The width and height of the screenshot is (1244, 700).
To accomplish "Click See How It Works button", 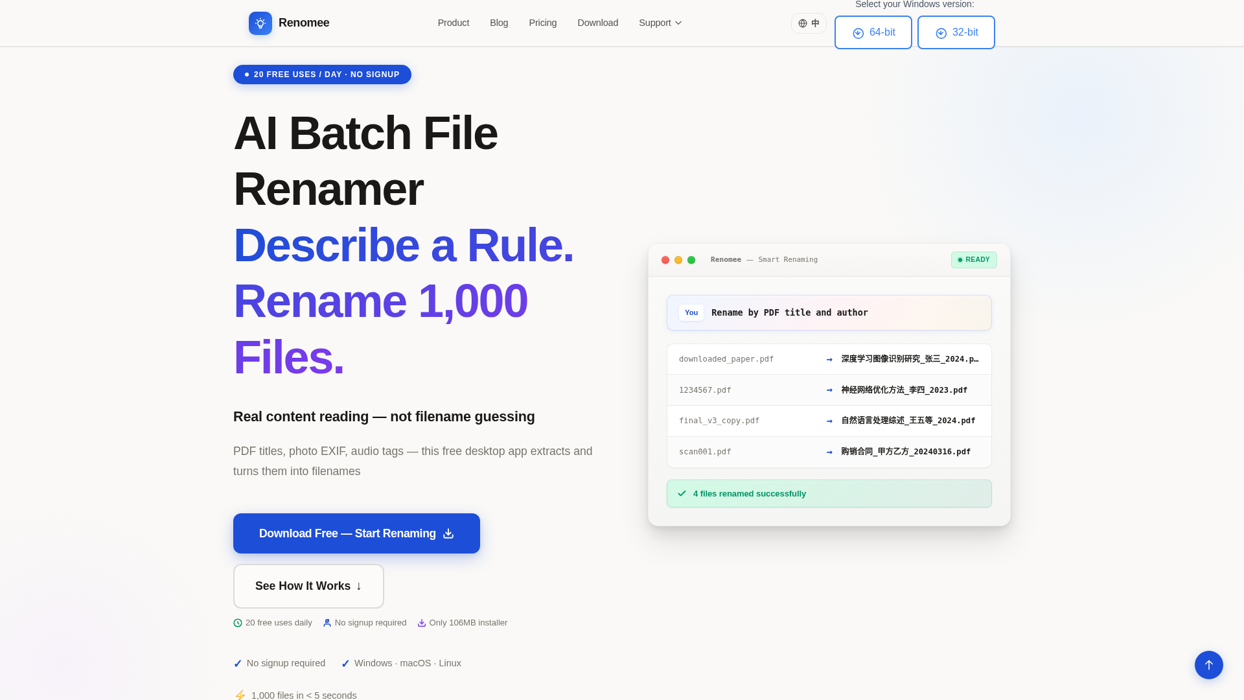I will [308, 586].
